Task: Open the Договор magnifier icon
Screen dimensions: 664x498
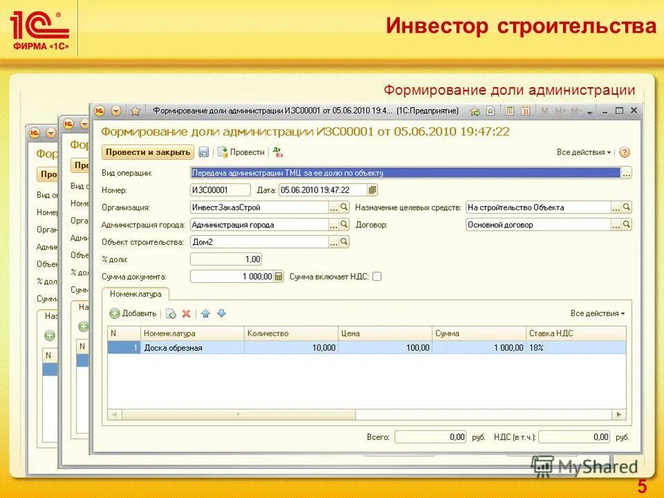Action: tap(627, 225)
